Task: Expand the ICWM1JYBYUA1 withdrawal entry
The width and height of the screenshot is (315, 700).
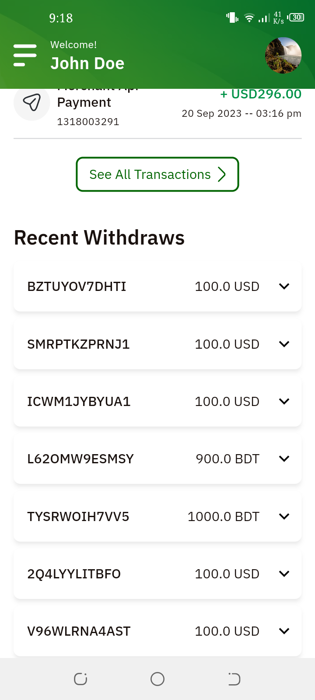Action: pyautogui.click(x=284, y=402)
